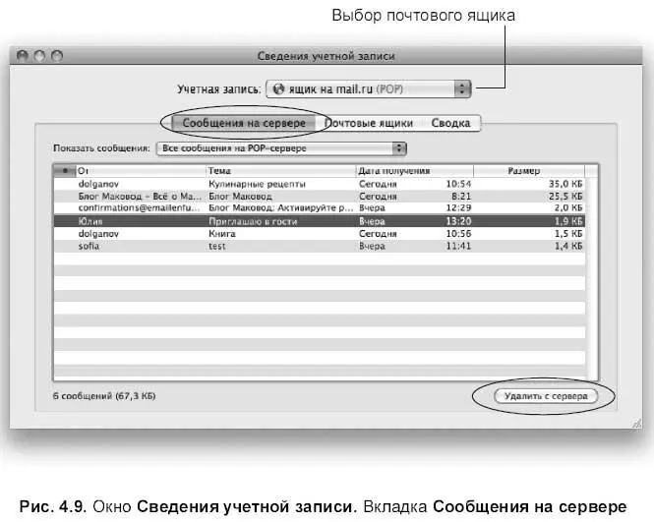Open the Учетная запись account dropdown
The height and width of the screenshot is (522, 654).
[369, 88]
